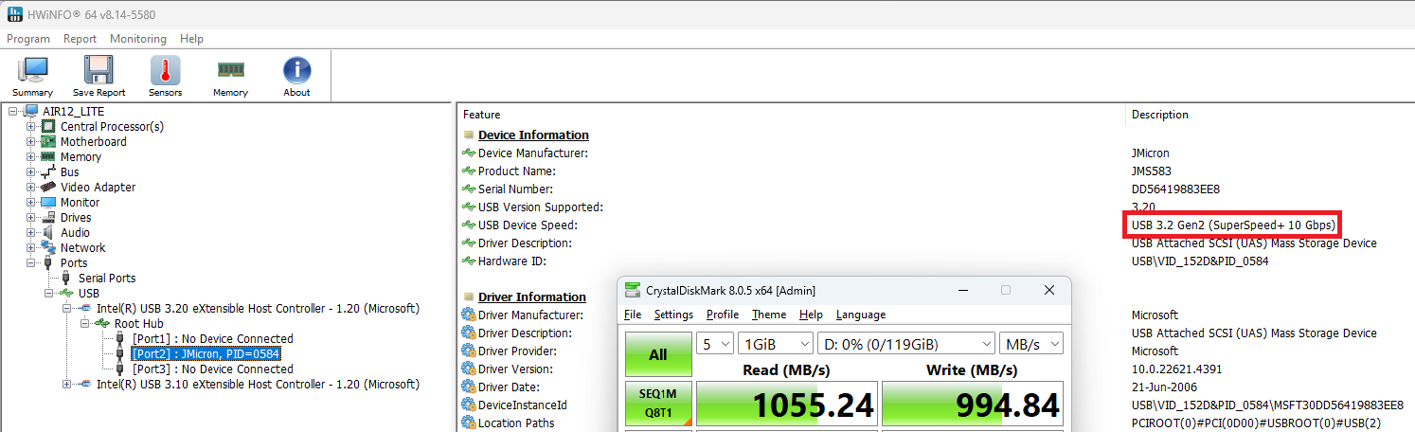Viewport: 1415px width, 432px height.
Task: Select the Bus icon in tree
Action: coord(48,171)
